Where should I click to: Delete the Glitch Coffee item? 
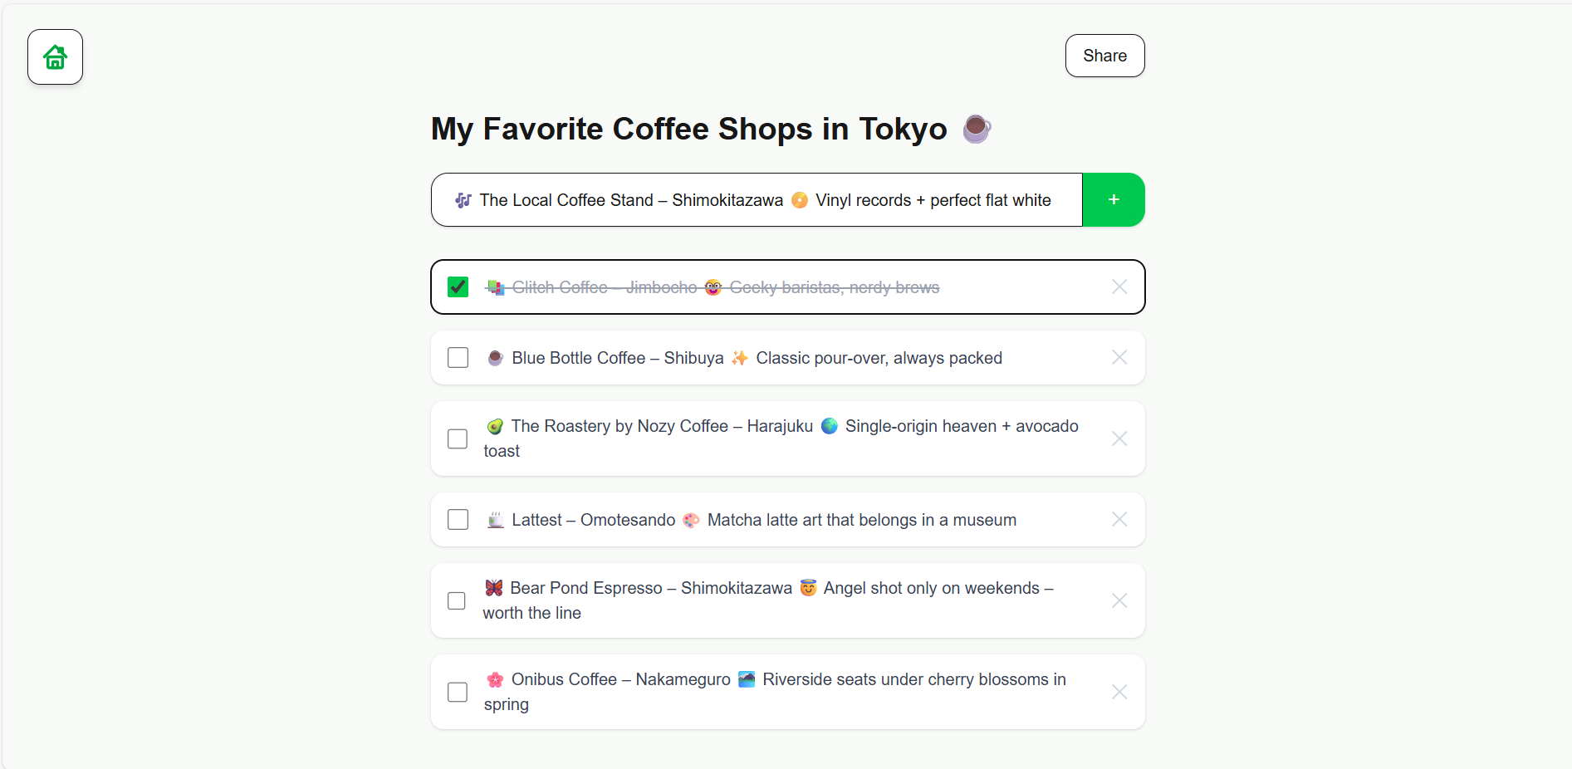click(1119, 287)
